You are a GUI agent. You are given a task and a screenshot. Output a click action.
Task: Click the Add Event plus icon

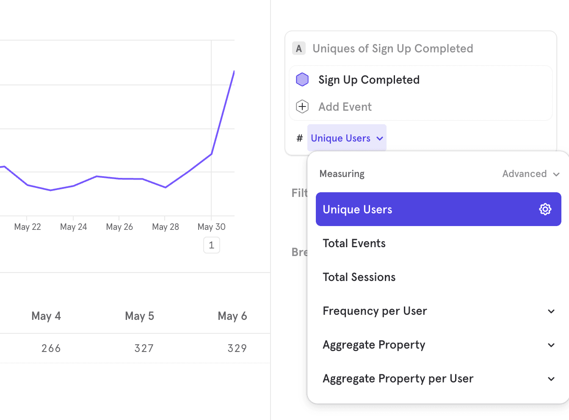302,106
